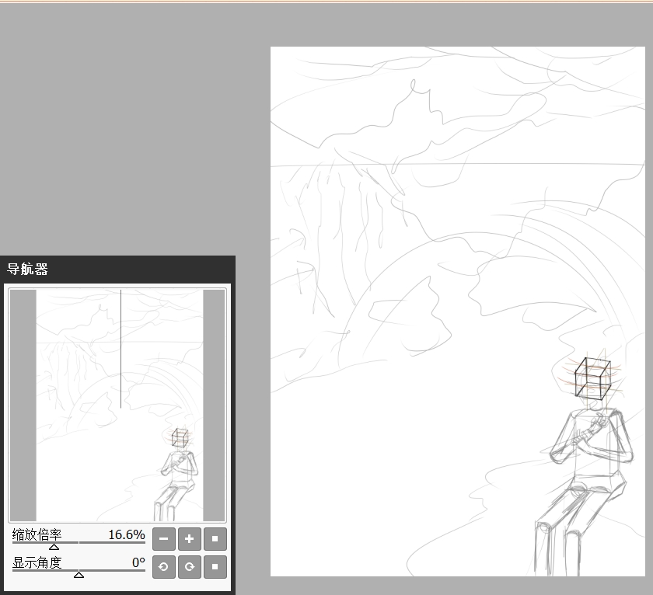Click the 导航器 panel title
This screenshot has height=595, width=653.
27,270
